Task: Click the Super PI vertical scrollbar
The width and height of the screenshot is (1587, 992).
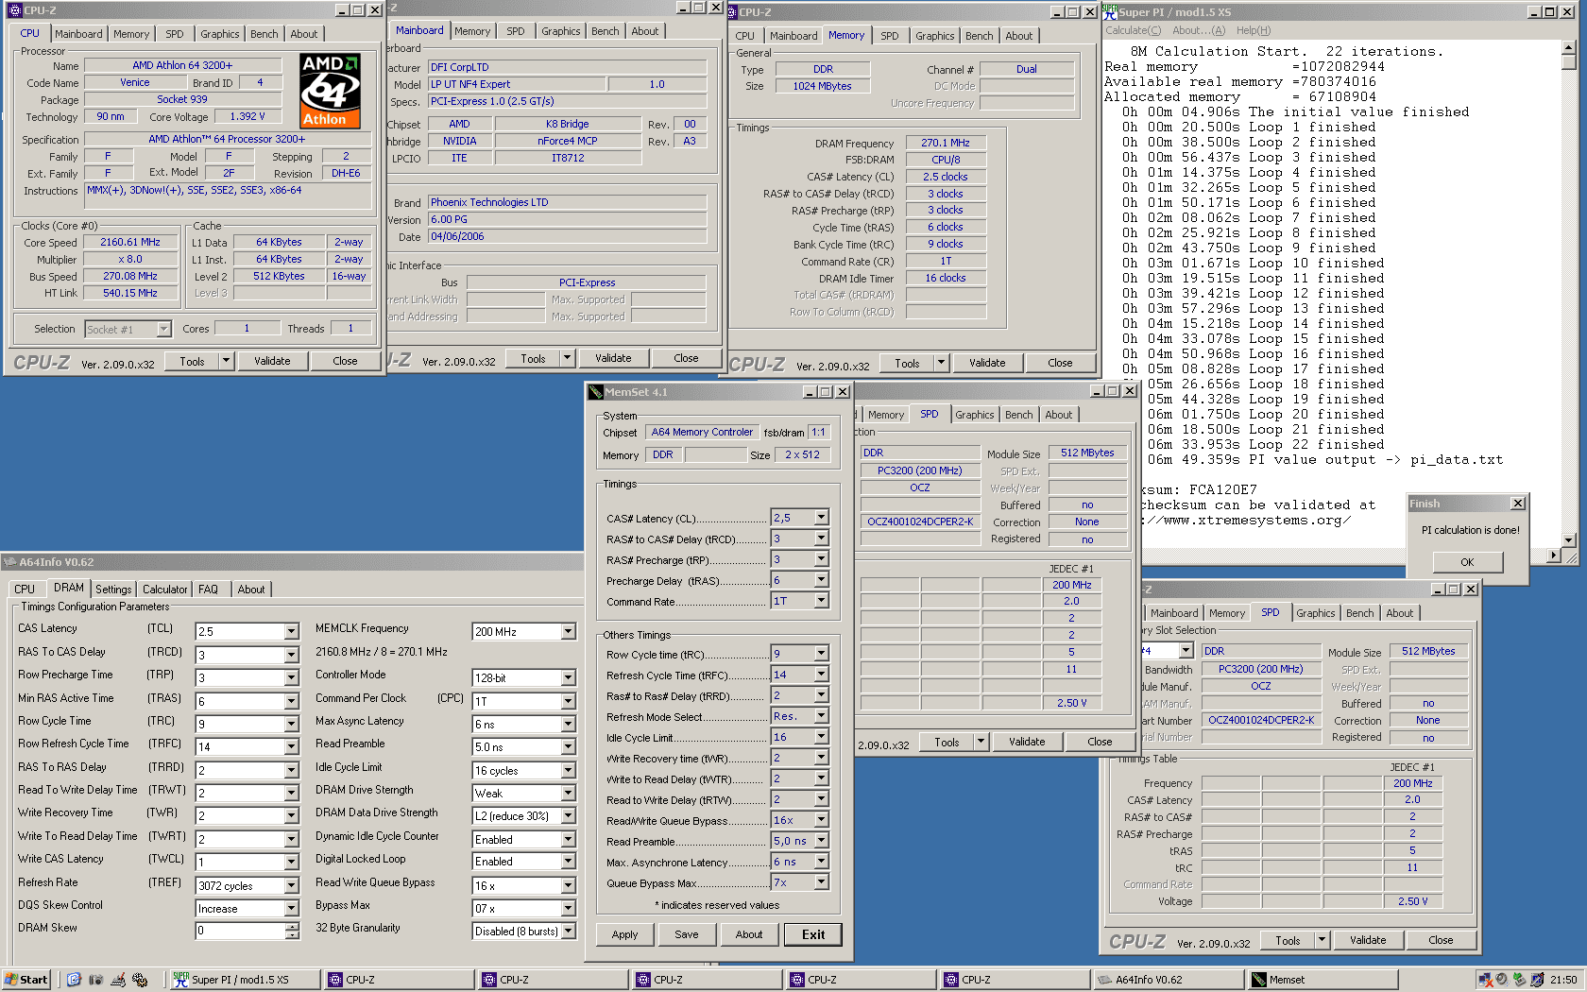Action: click(x=1569, y=295)
